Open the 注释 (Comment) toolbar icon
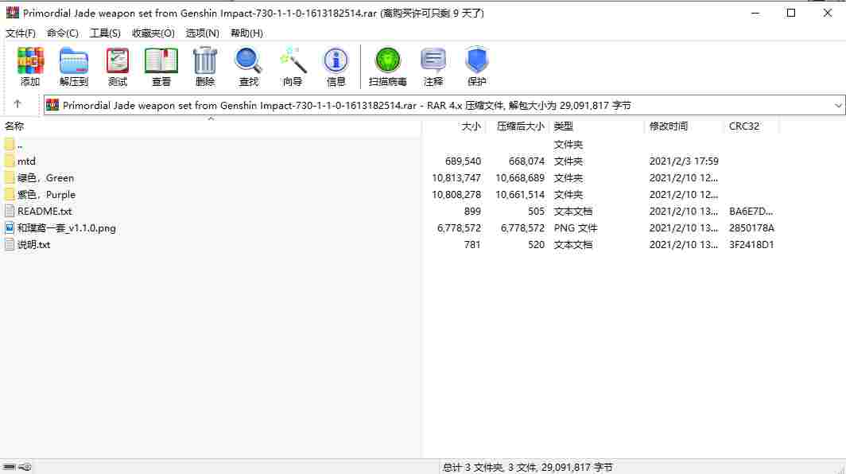The image size is (846, 474). click(x=433, y=60)
